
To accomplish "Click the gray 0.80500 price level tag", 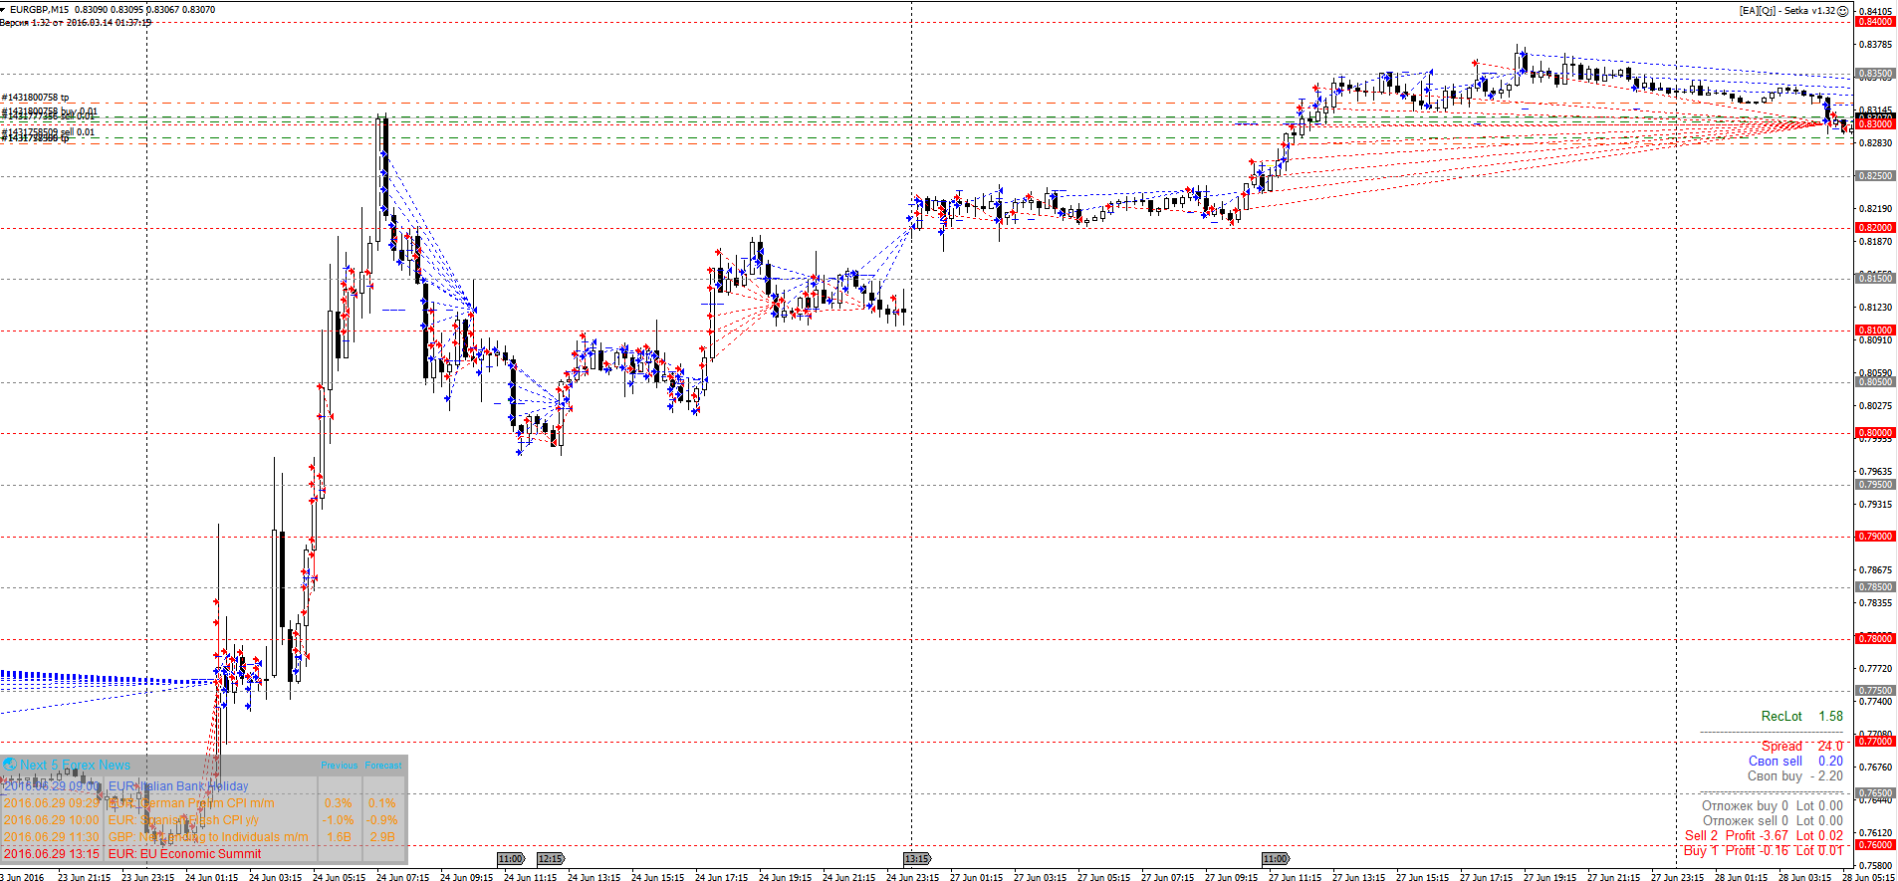I will pyautogui.click(x=1875, y=382).
